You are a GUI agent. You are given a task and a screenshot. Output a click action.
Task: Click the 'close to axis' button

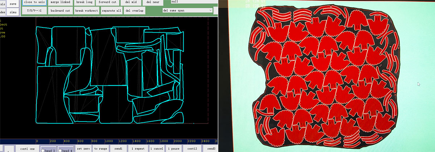(34, 2)
